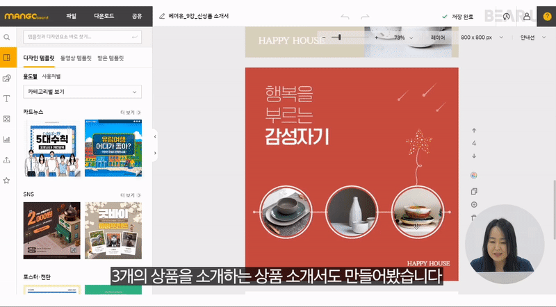
Task: Open the search icon in left sidebar
Action: (x=7, y=37)
